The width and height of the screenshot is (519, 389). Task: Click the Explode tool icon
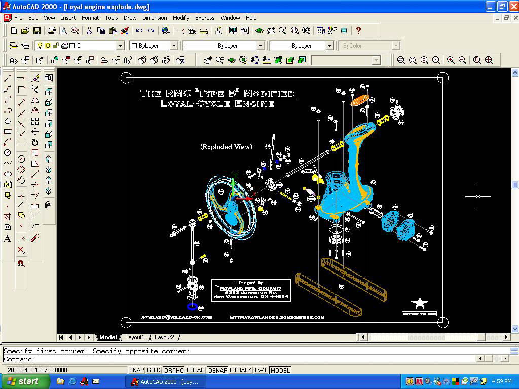[35, 238]
